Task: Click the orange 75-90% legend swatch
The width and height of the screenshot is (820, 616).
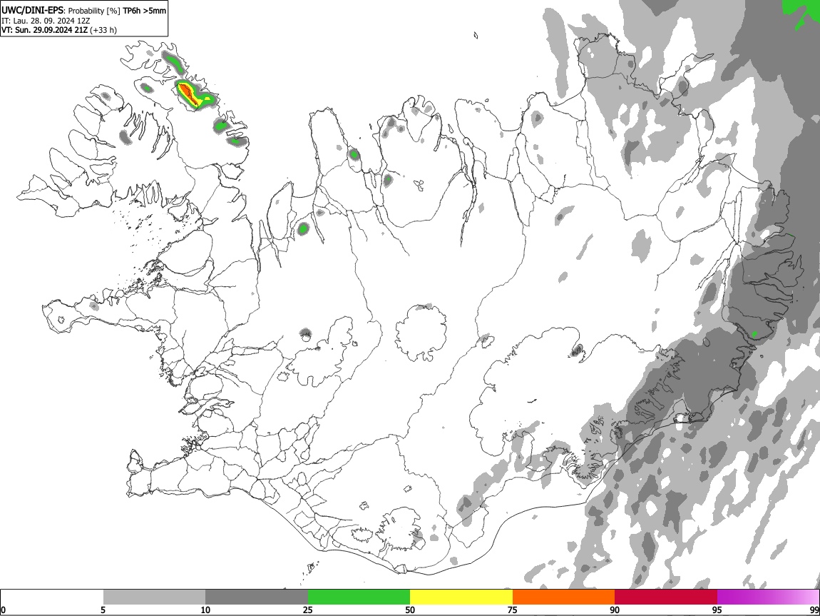Action: point(564,597)
